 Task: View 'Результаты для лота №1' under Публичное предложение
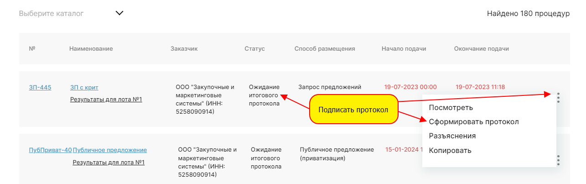[109, 162]
